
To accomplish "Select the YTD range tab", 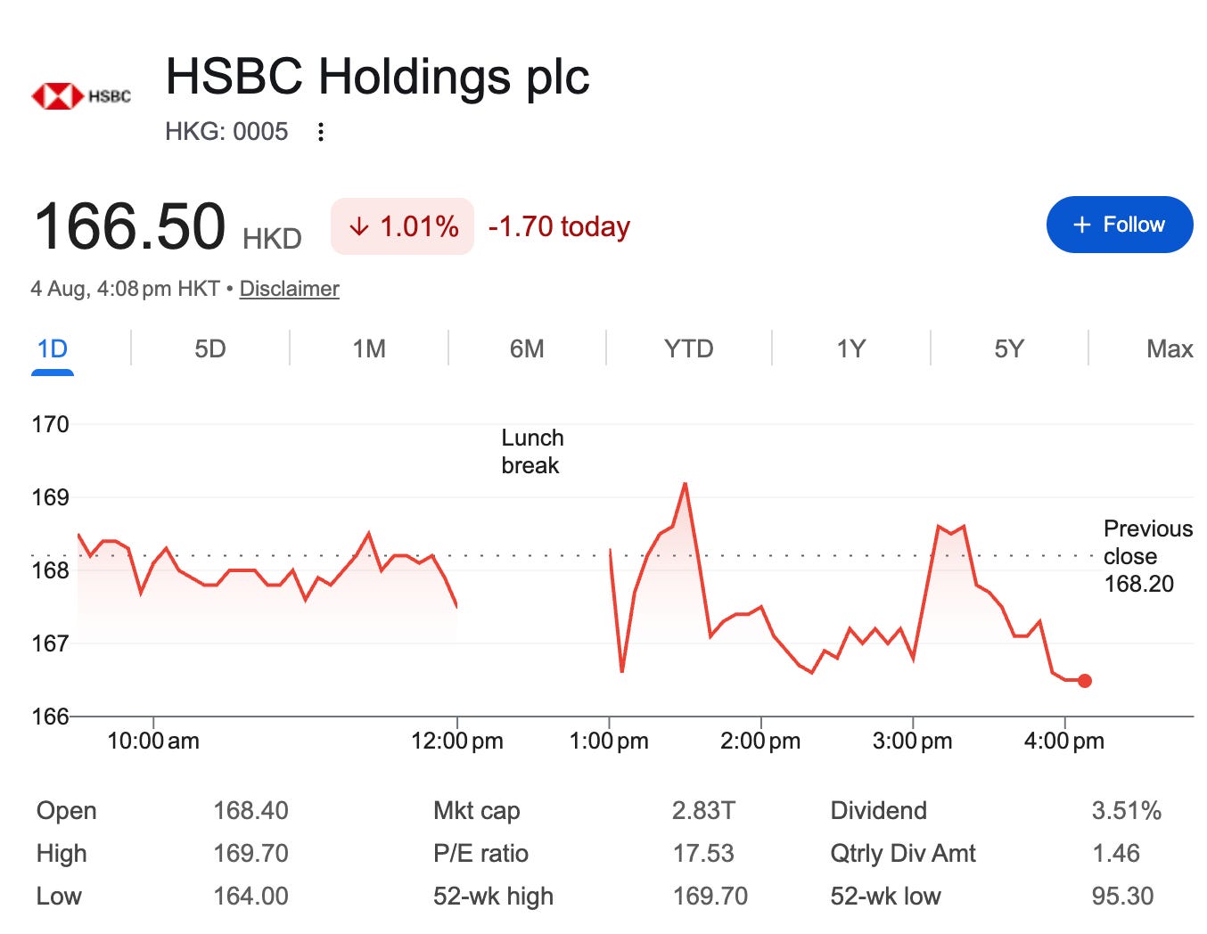I will click(x=688, y=348).
